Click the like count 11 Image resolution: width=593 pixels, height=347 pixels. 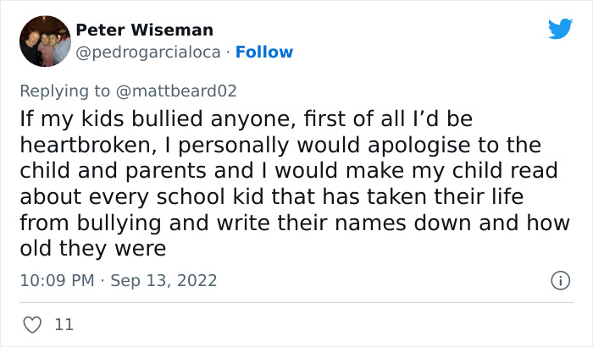pos(64,324)
